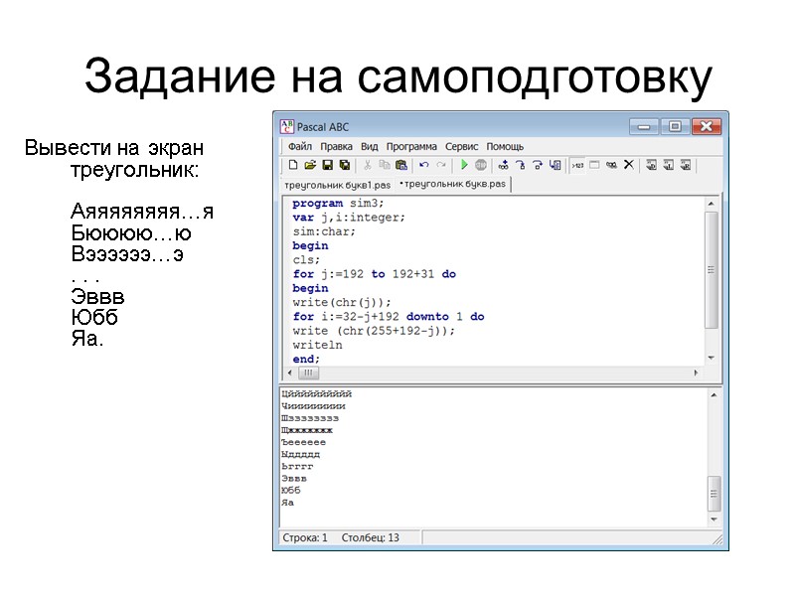This screenshot has height=596, width=795.
Task: Open the Правка menu
Action: (x=336, y=146)
